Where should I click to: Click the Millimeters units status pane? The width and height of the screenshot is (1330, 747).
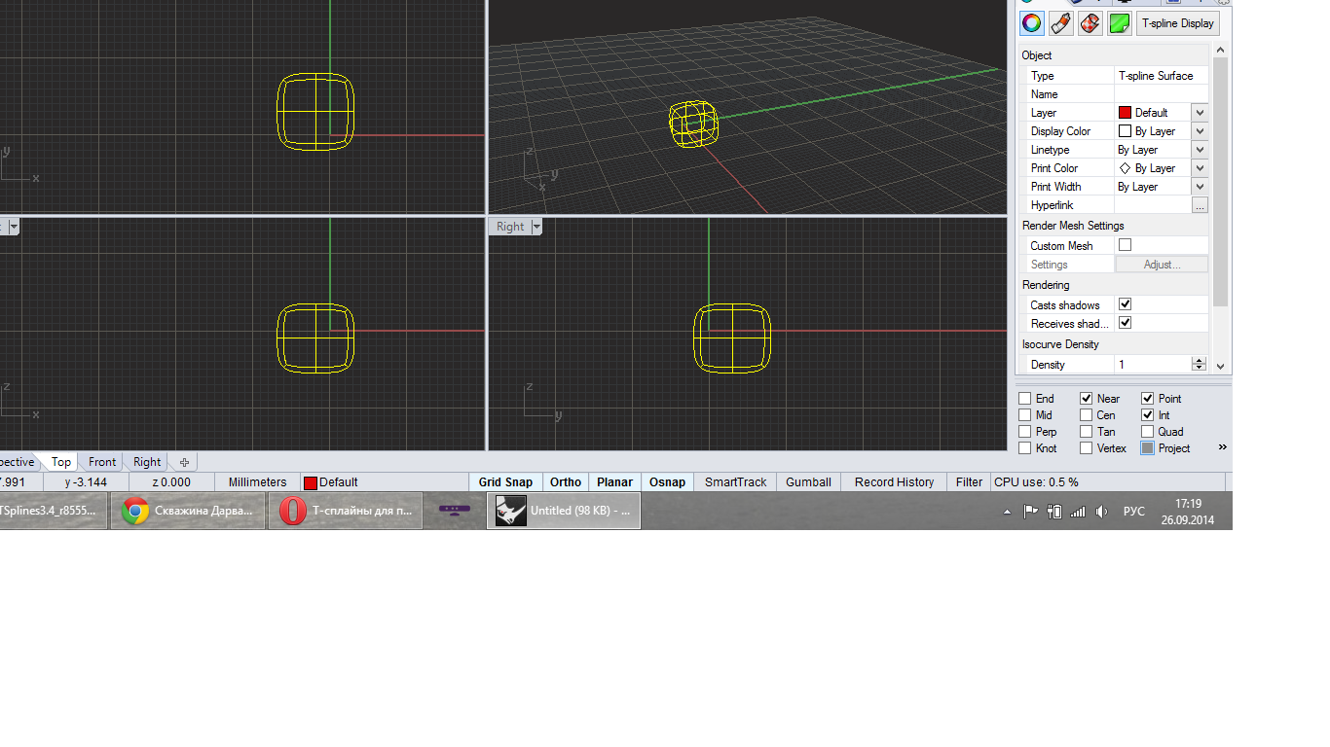pyautogui.click(x=257, y=482)
